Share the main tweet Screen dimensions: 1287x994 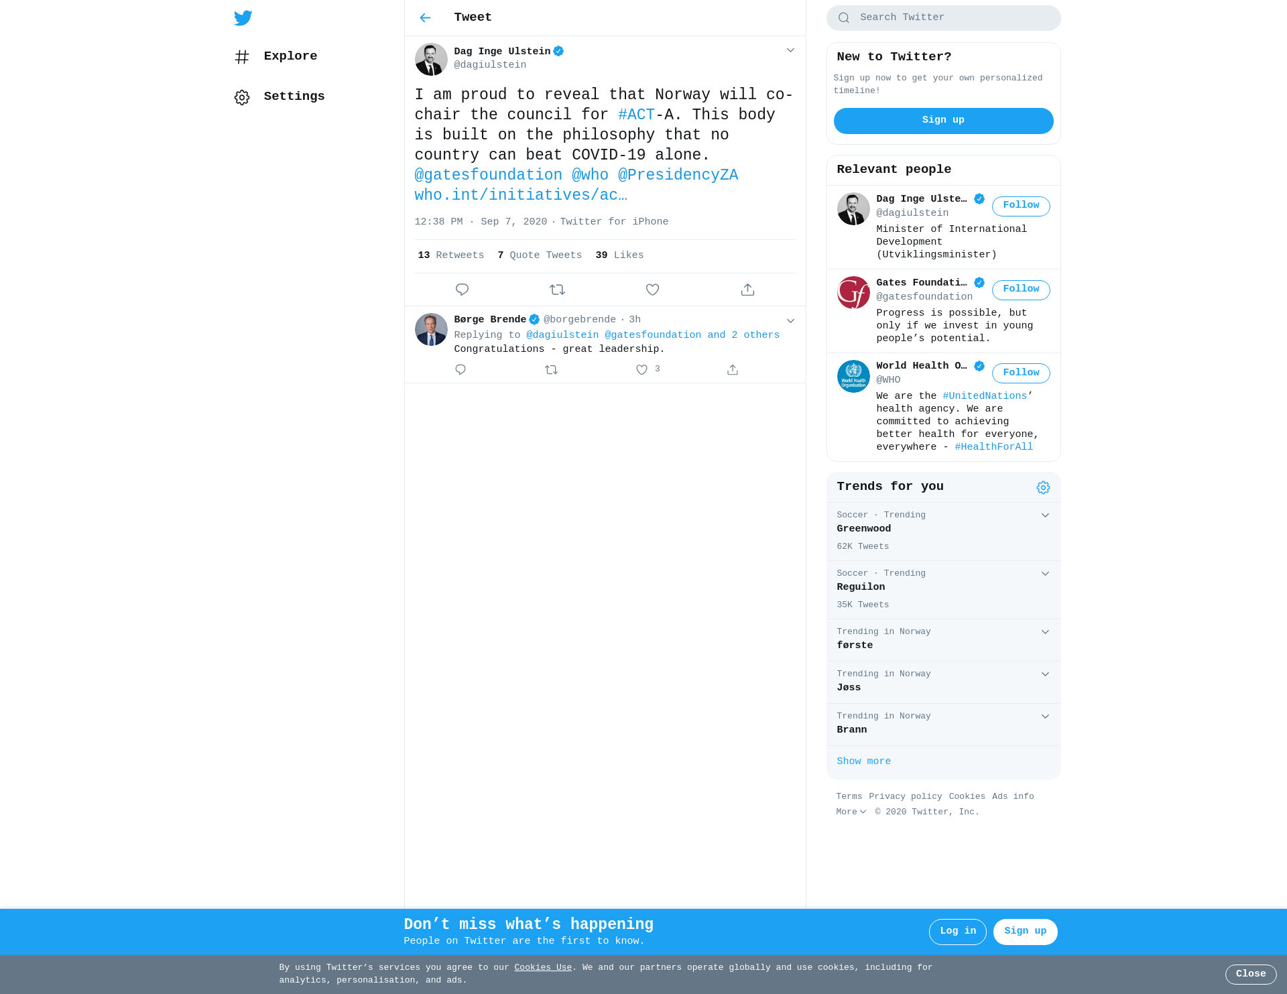click(x=747, y=290)
